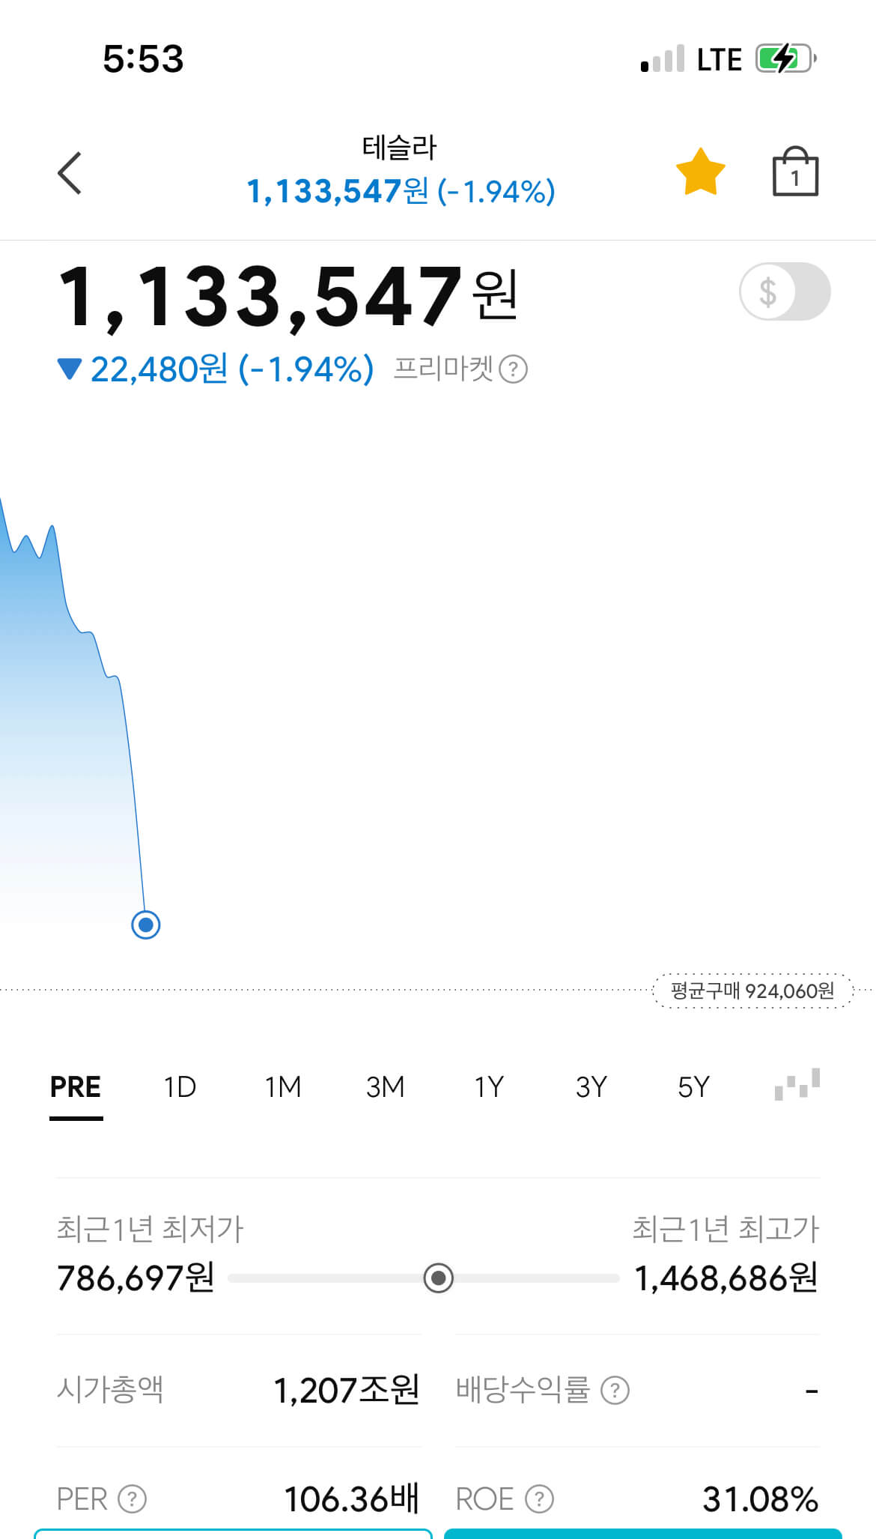Viewport: 876px width, 1539px height.
Task: Toggle the yellow favorite star
Action: [700, 172]
